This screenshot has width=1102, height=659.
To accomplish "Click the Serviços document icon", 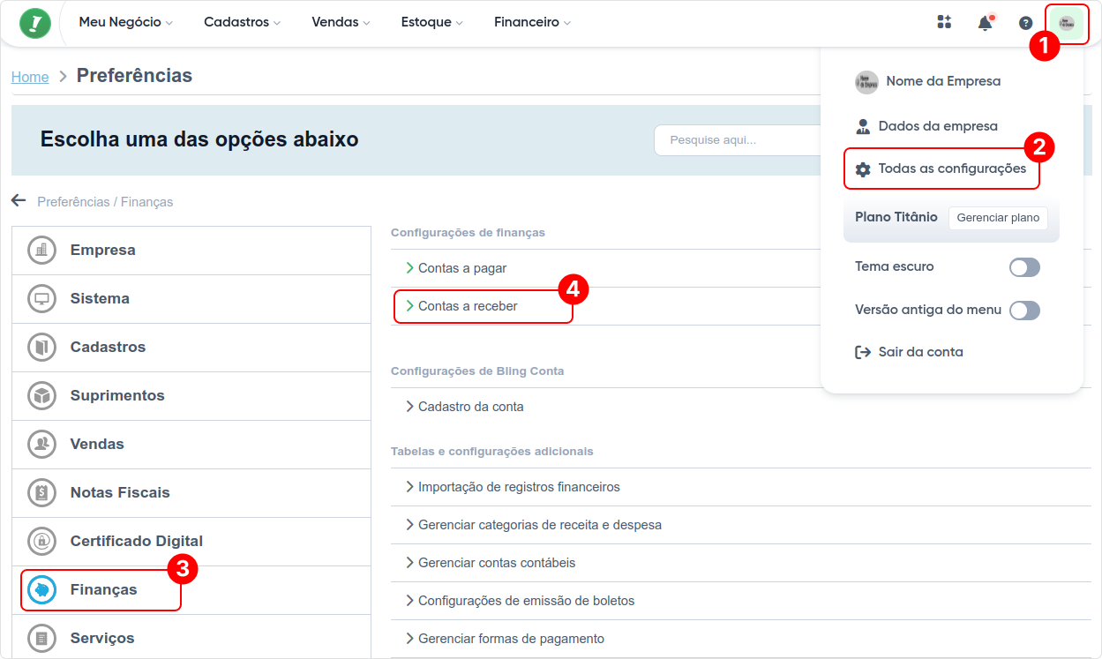I will click(x=41, y=638).
